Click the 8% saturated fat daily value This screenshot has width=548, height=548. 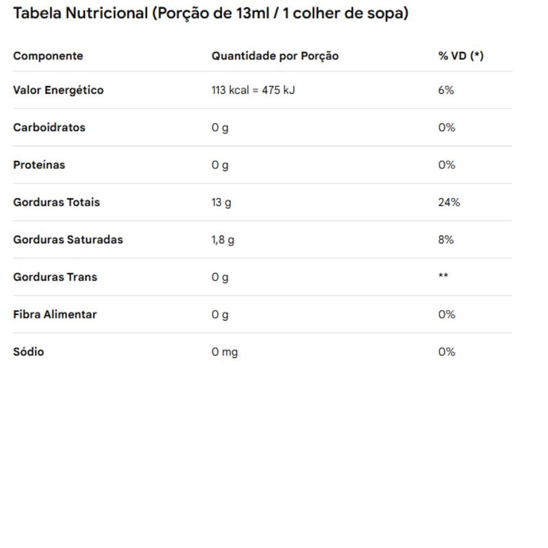[446, 240]
